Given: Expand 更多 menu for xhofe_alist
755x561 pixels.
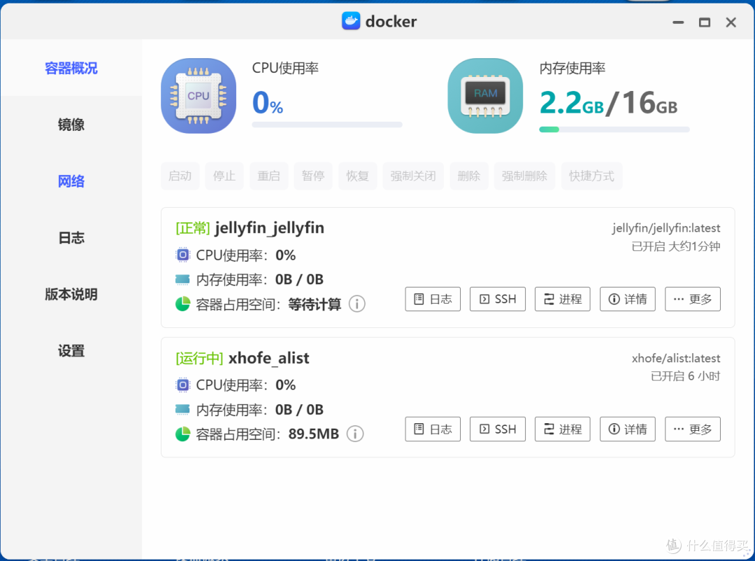Looking at the screenshot, I should (692, 429).
